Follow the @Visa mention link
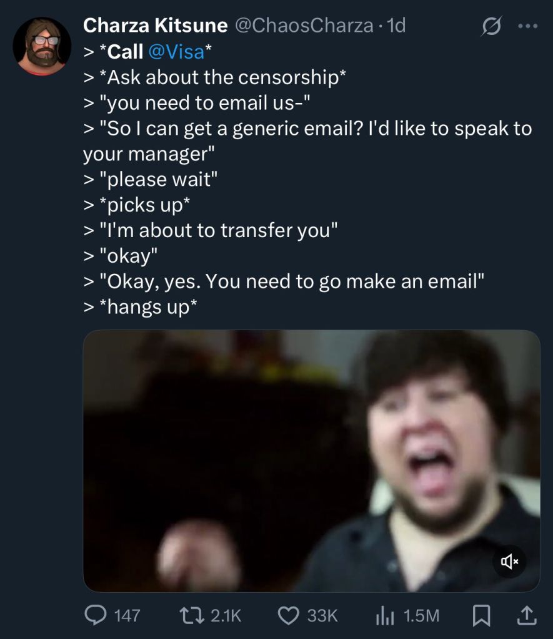The image size is (553, 639). point(176,52)
